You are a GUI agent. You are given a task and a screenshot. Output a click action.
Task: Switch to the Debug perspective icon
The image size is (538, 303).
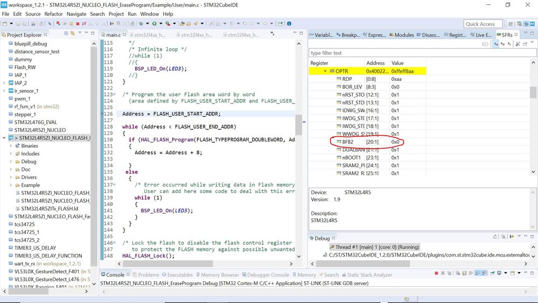526,24
